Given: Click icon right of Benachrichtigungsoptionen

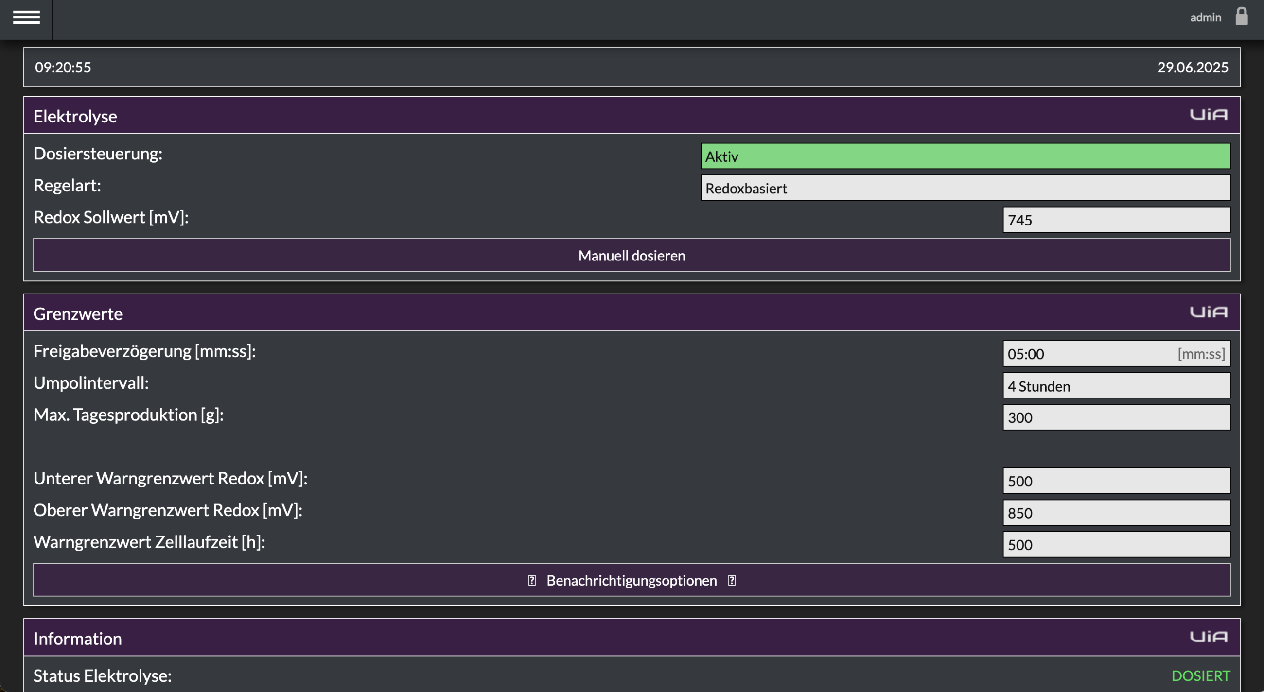Looking at the screenshot, I should pos(732,581).
